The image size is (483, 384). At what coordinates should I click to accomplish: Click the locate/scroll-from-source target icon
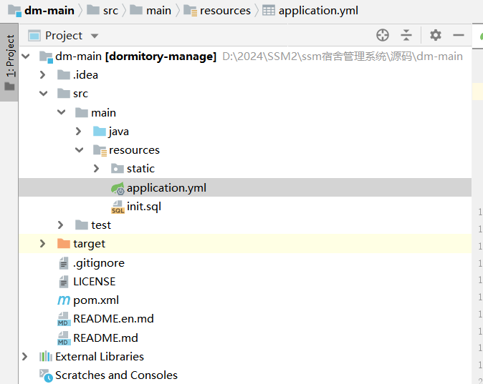[x=383, y=35]
